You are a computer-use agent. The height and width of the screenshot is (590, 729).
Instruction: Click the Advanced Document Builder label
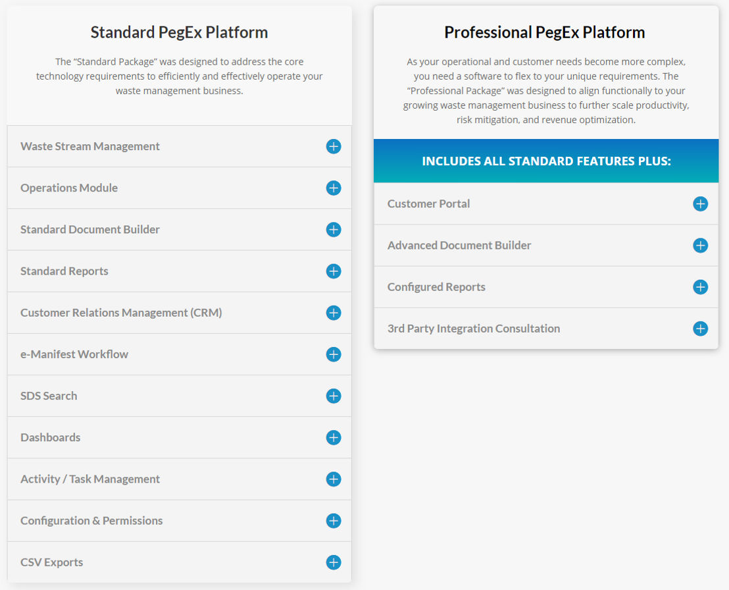pyautogui.click(x=459, y=245)
